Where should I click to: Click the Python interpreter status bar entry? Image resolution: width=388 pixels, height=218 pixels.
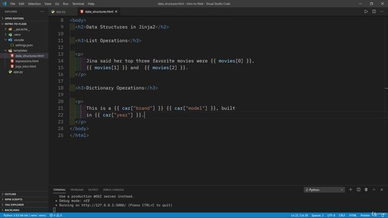tap(24, 216)
